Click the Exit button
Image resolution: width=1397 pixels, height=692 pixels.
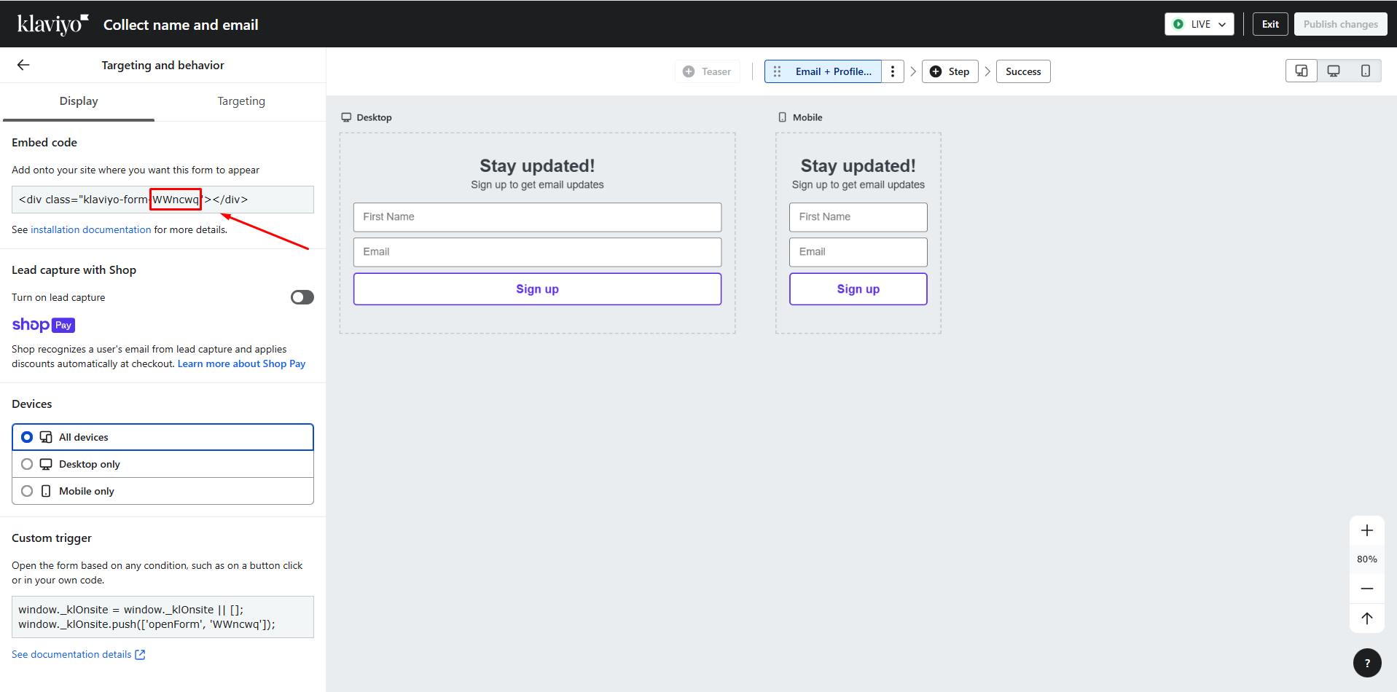click(x=1270, y=24)
